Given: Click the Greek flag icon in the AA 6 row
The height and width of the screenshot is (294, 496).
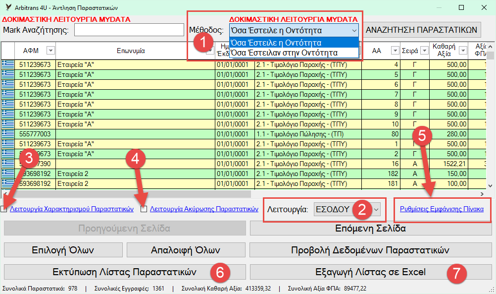Looking at the screenshot, I should tap(8, 84).
